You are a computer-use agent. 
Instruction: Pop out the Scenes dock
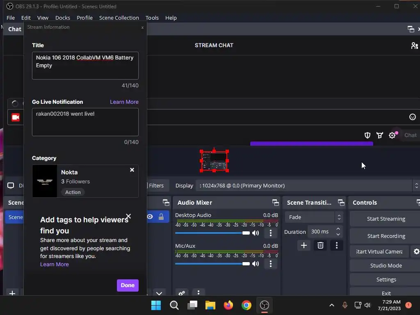pyautogui.click(x=166, y=203)
